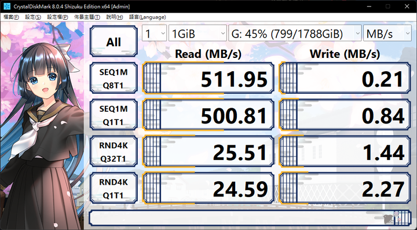
Task: Run the SEQ1M Q8T1 test
Action: pos(114,78)
